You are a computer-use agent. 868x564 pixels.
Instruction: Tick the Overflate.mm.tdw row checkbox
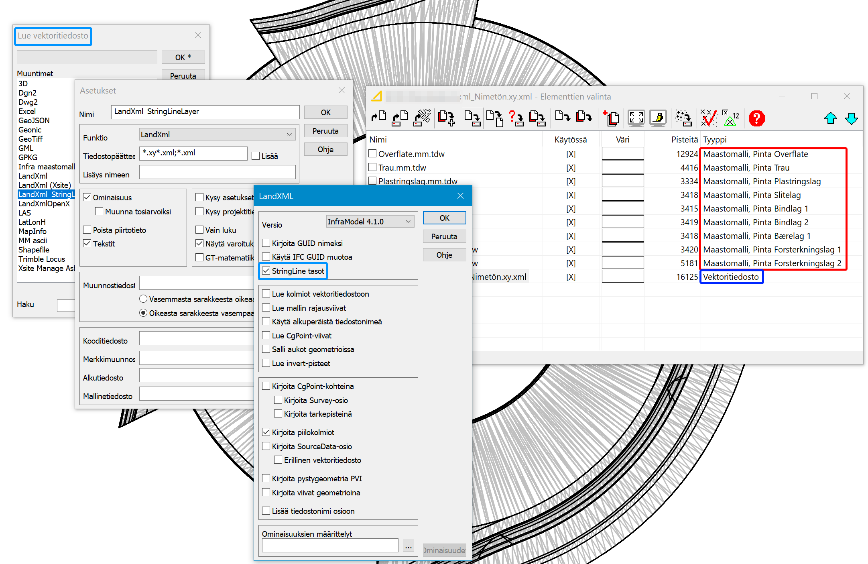click(x=373, y=154)
